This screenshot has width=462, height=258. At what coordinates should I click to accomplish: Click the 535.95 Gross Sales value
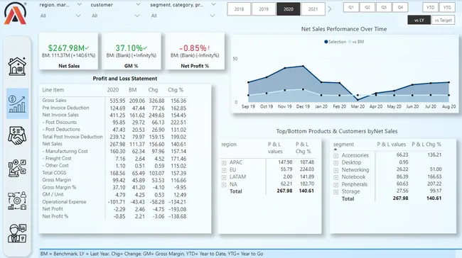117,101
